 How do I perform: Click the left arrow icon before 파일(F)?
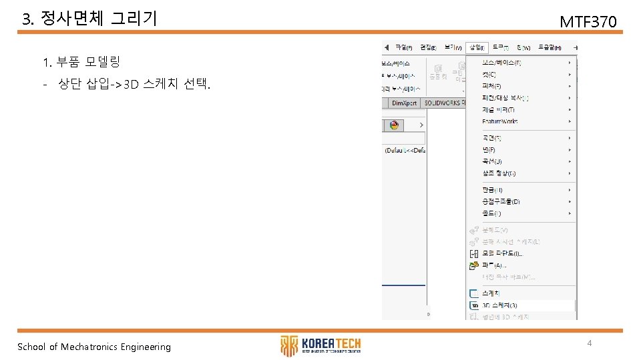point(387,48)
